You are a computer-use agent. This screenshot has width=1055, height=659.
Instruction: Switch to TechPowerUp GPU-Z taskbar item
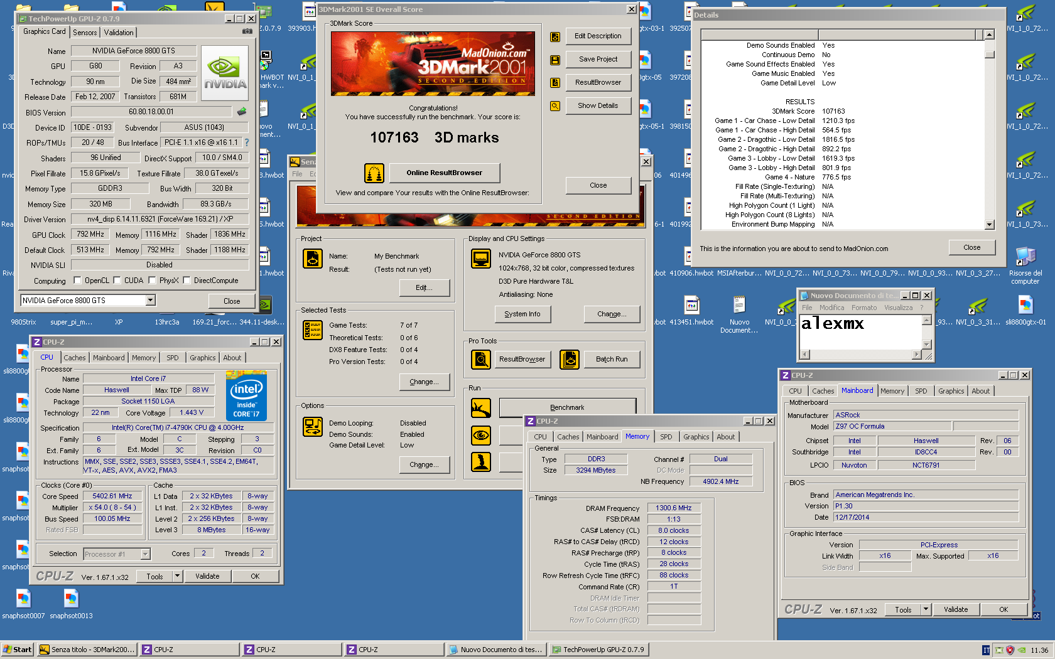click(598, 650)
